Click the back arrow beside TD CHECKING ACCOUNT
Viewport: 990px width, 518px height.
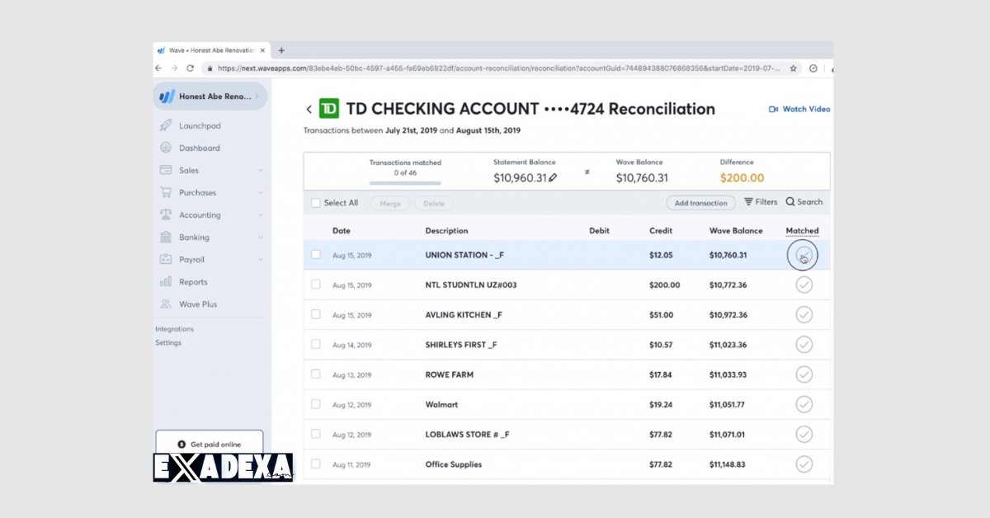point(309,108)
